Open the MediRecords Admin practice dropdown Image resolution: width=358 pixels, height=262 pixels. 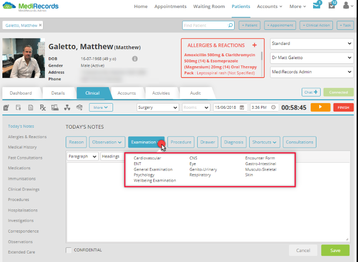coord(312,72)
